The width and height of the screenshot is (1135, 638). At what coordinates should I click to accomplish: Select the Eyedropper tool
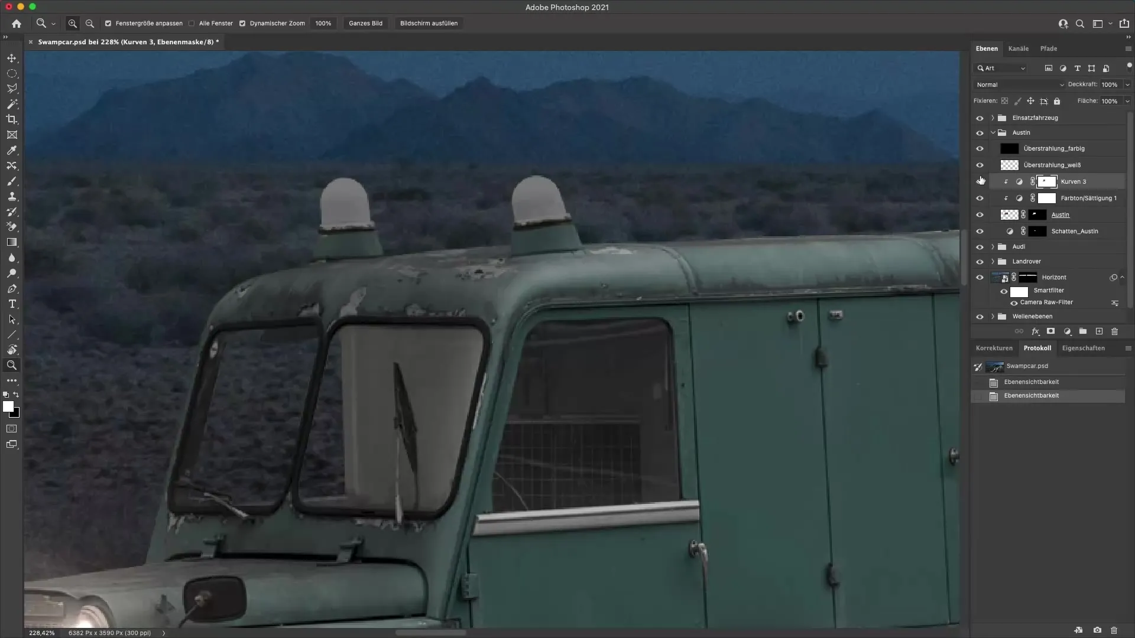tap(12, 151)
